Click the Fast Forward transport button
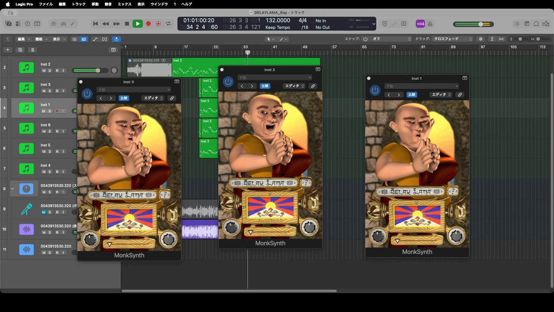Viewport: 554px width, 312px height. [x=116, y=24]
